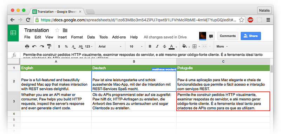
Task: Open a new browser tab
Action: 90,12
